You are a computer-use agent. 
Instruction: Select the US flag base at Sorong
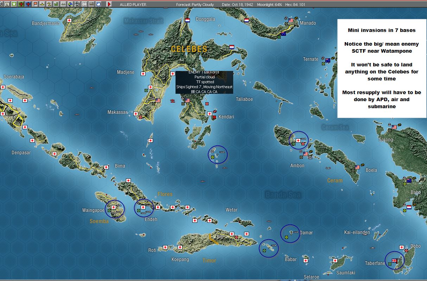394,127
